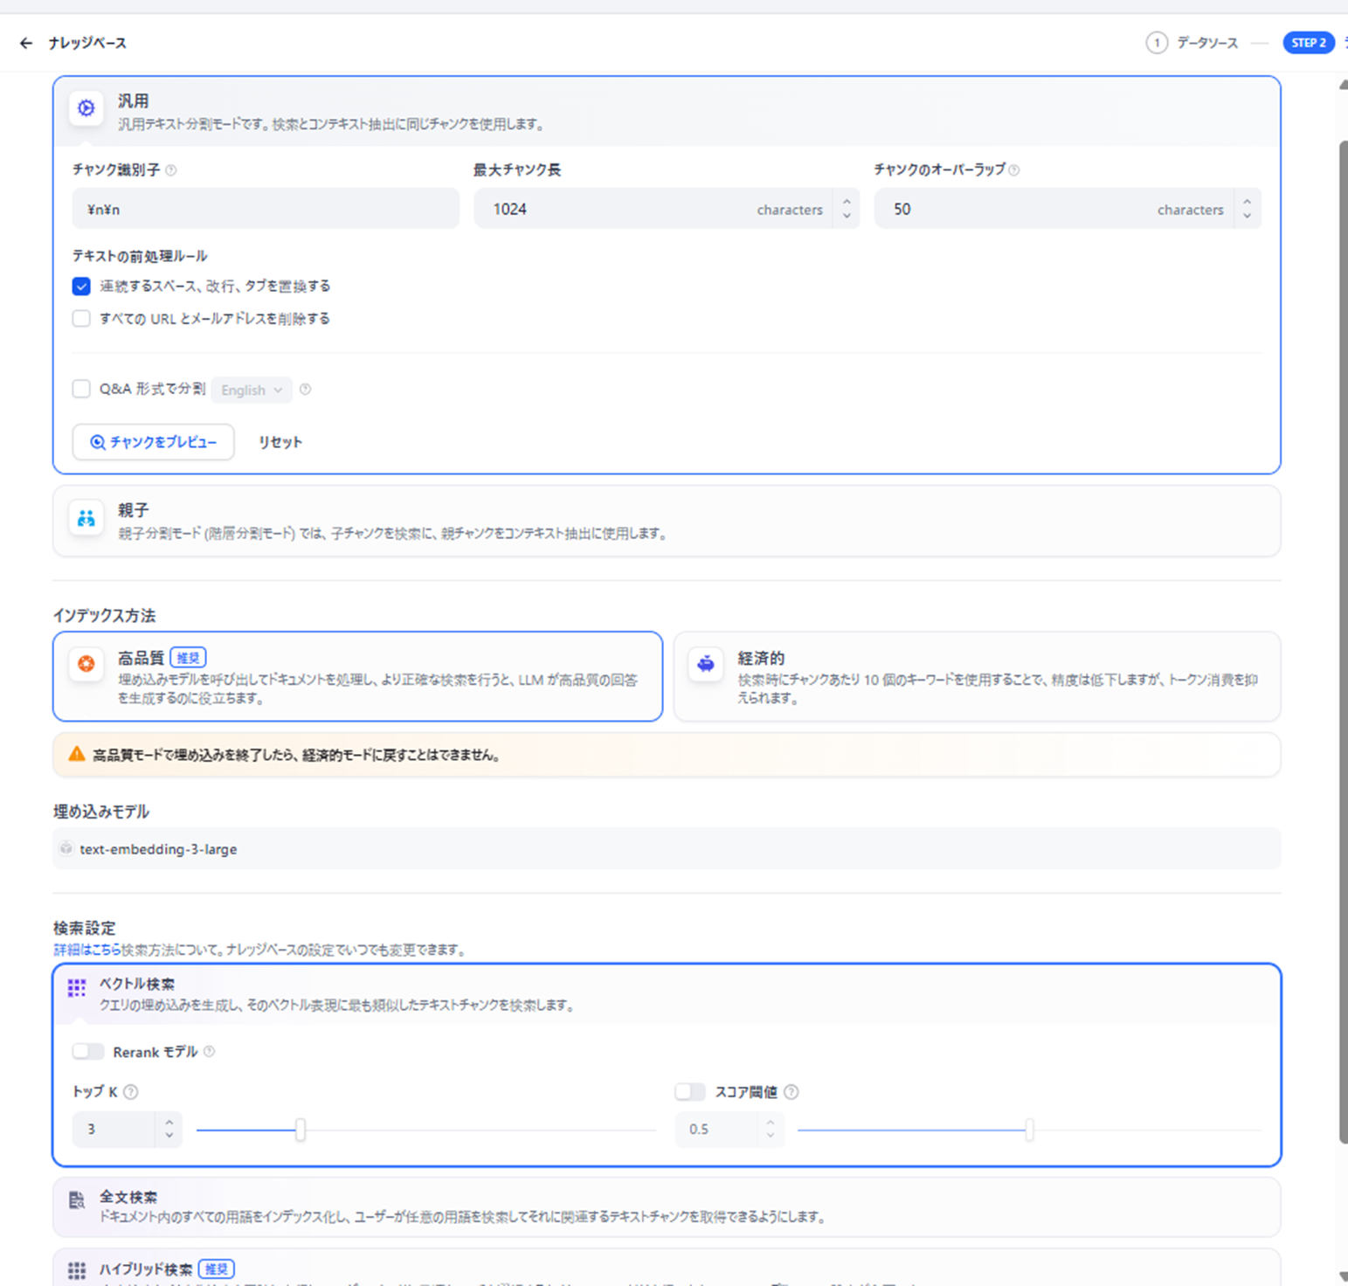The image size is (1348, 1286).
Task: Click the help icon next to トップ K
Action: pos(131,1092)
